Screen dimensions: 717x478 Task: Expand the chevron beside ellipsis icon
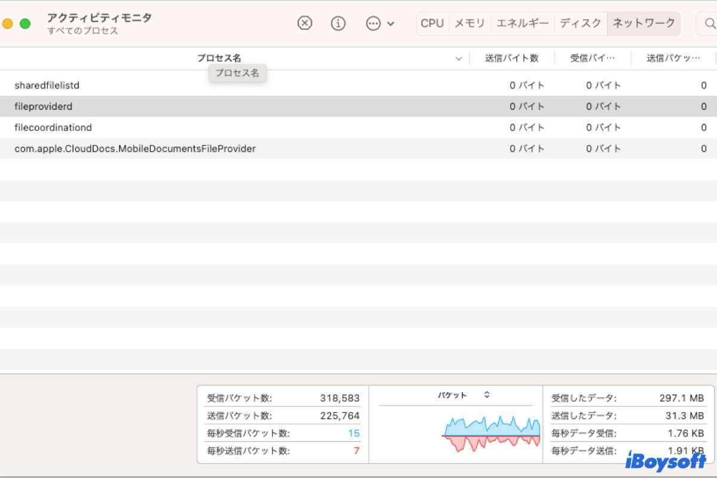tap(391, 24)
